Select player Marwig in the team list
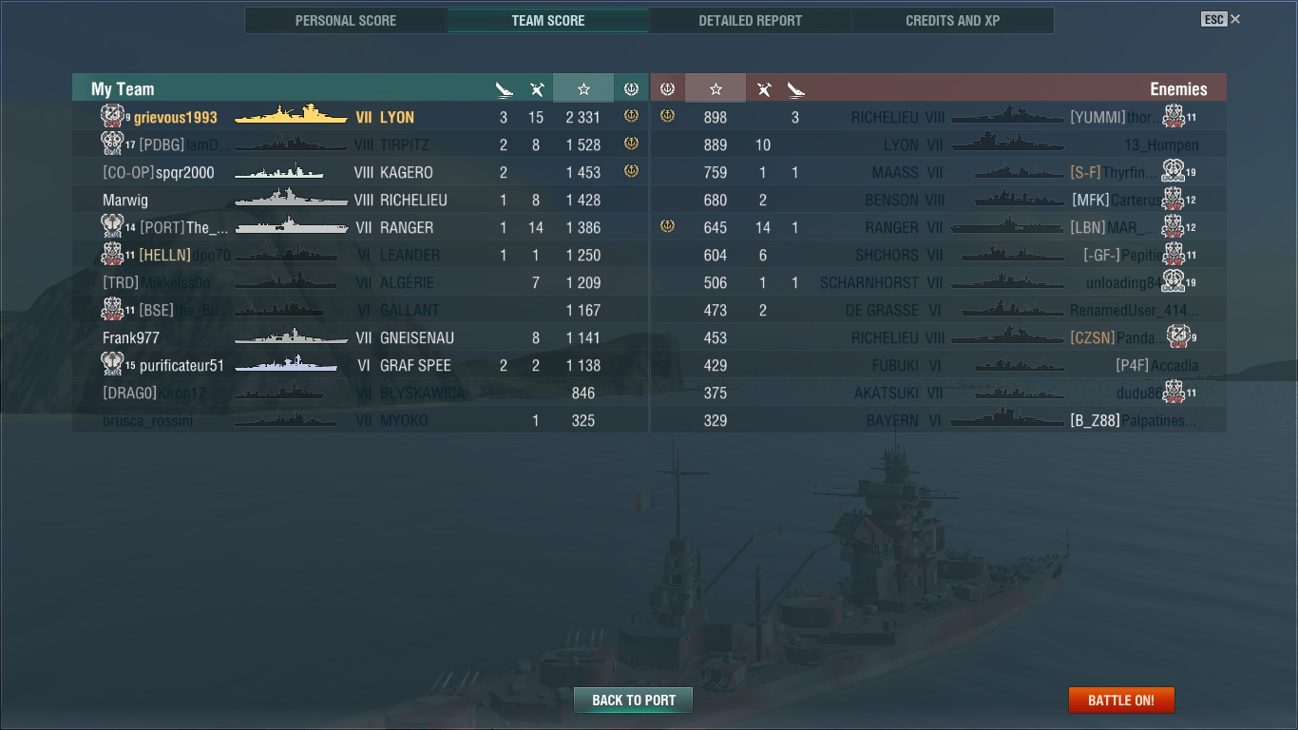Viewport: 1298px width, 730px height. tap(360, 200)
